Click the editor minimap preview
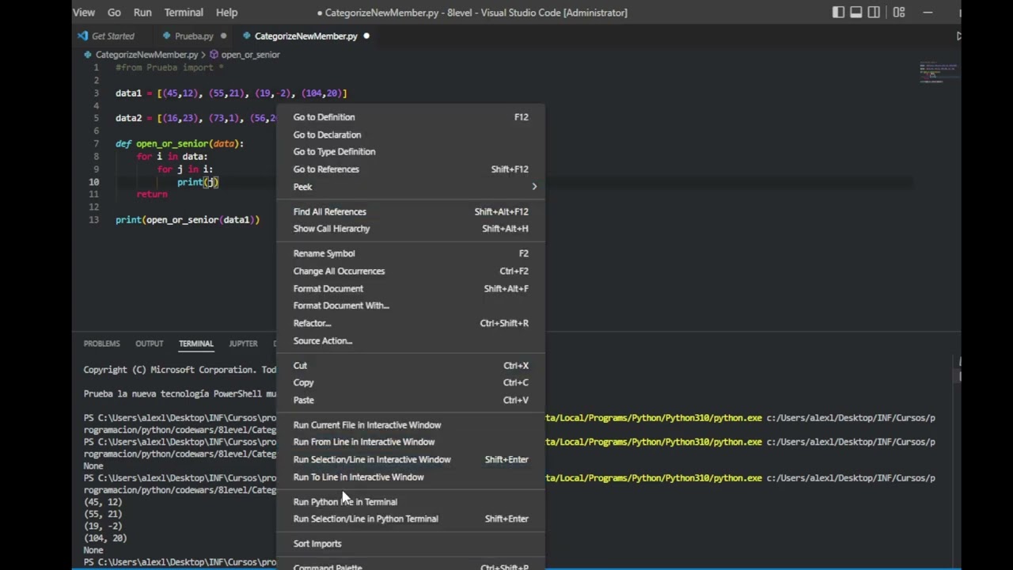Image resolution: width=1013 pixels, height=570 pixels. 939,73
